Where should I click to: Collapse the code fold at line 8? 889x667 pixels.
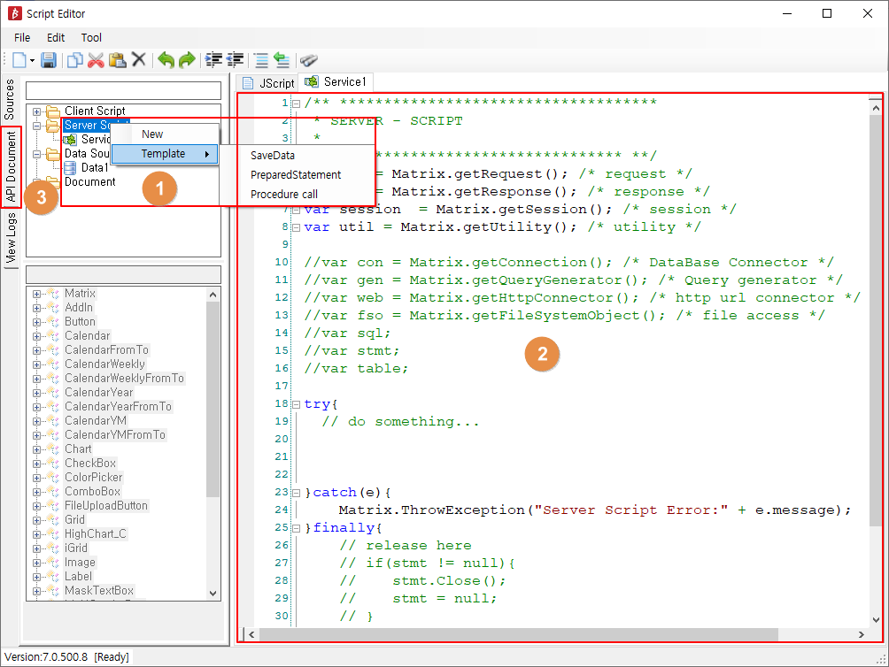pyautogui.click(x=296, y=227)
